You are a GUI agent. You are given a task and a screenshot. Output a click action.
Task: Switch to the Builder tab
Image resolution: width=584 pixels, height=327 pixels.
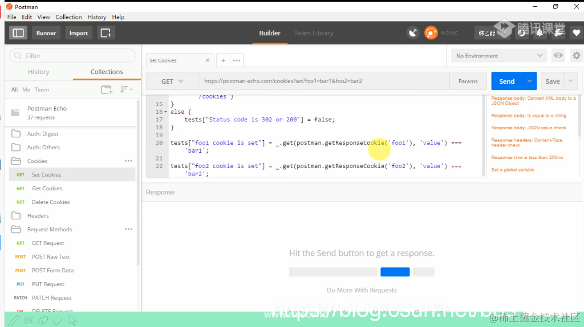[x=270, y=33]
